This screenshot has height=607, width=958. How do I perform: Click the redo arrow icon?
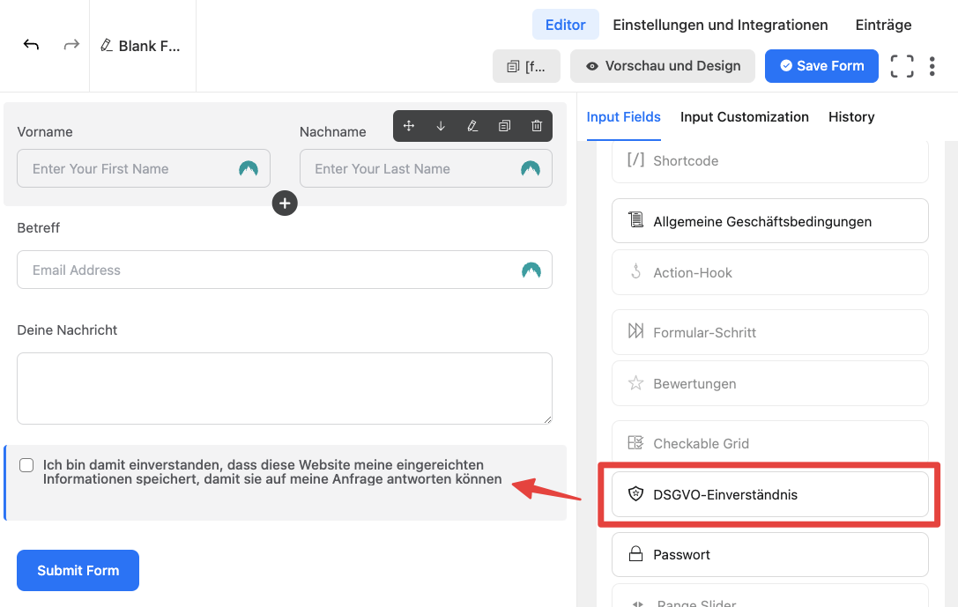[x=71, y=45]
